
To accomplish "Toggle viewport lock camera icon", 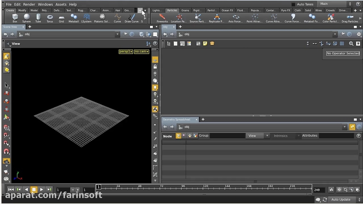I will click(155, 67).
